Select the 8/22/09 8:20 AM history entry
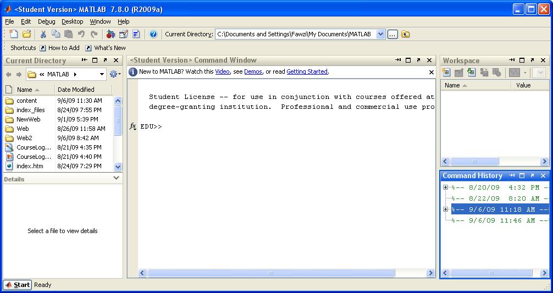Screen dimensions: 553x293 (500, 198)
